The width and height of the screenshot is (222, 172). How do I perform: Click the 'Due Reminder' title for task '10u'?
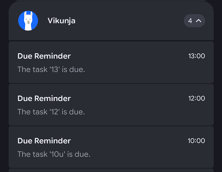click(x=44, y=141)
